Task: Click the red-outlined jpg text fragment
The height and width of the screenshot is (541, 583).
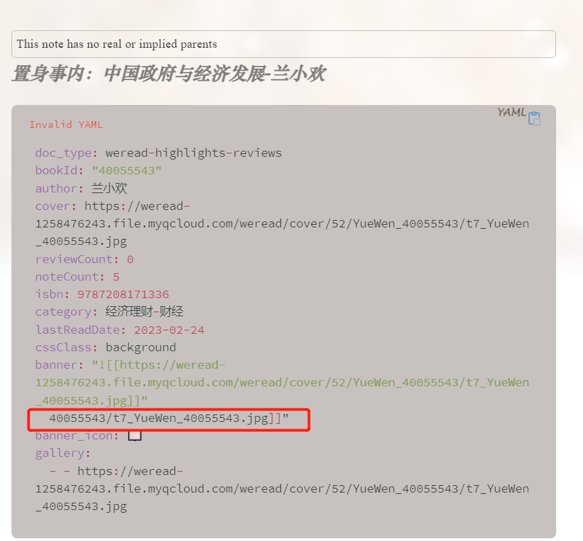Action: [x=167, y=419]
